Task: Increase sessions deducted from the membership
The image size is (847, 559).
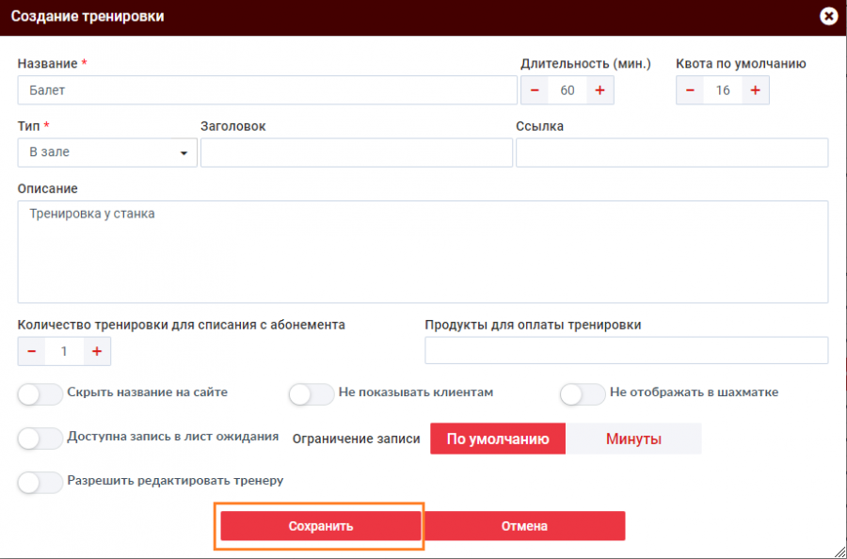Action: (x=97, y=351)
